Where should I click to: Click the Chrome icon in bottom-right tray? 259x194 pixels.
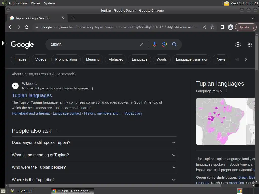[240, 191]
